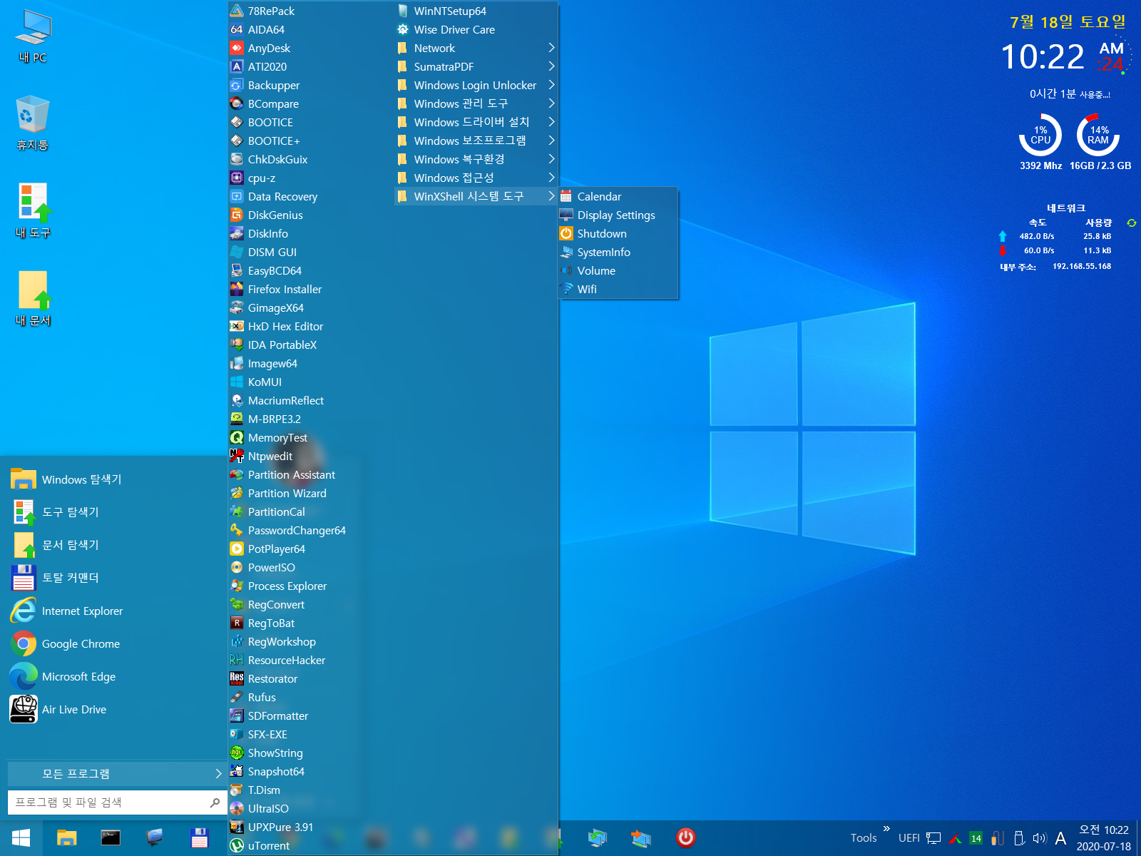Select Volume in WinXShell submenu
This screenshot has width=1141, height=856.
click(x=618, y=270)
